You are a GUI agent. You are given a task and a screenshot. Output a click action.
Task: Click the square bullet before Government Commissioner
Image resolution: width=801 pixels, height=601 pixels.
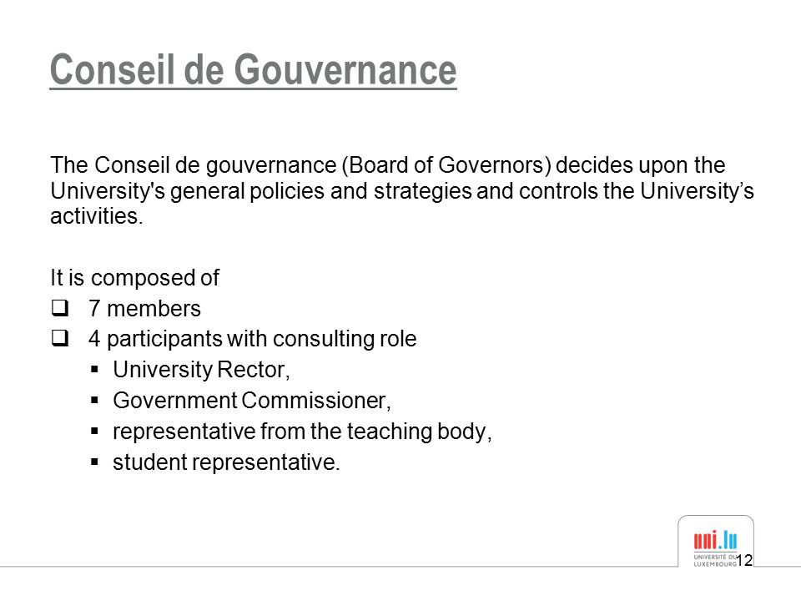pos(94,400)
